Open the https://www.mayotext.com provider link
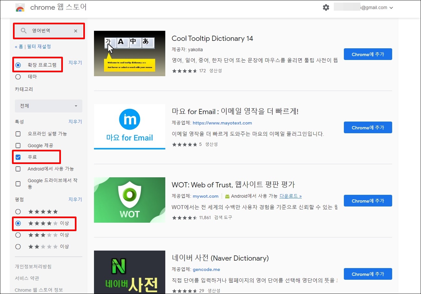This screenshot has height=294, width=421. coord(222,123)
